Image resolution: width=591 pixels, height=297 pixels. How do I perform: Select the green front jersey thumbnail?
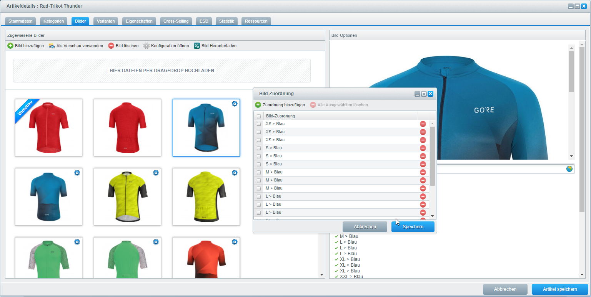[x=48, y=257]
